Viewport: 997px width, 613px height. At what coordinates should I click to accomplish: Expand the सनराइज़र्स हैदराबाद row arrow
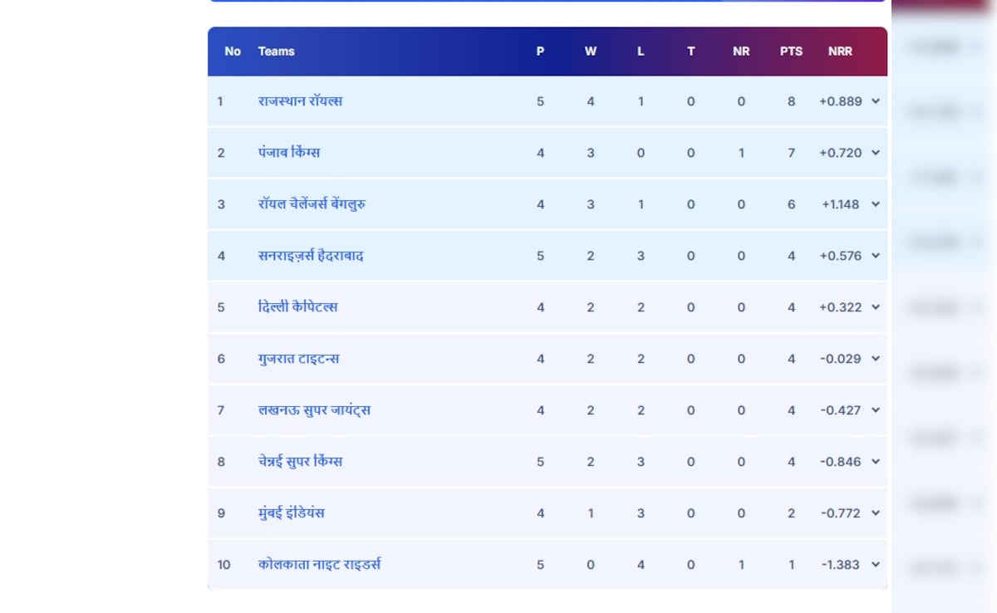(876, 256)
